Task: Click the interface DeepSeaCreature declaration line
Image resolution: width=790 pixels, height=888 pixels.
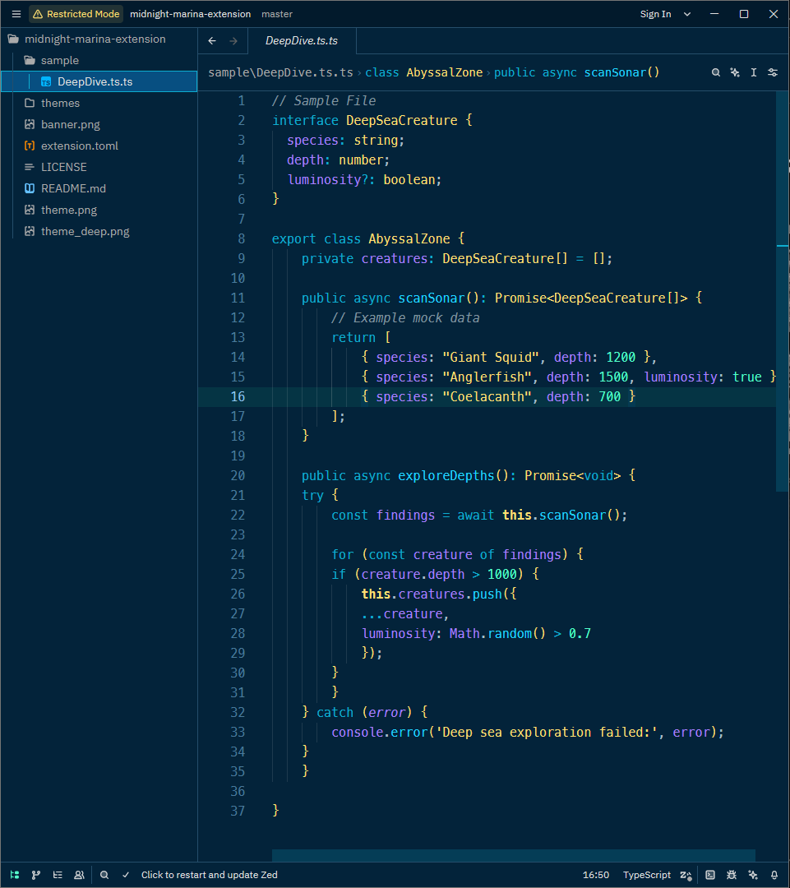Action: 372,121
